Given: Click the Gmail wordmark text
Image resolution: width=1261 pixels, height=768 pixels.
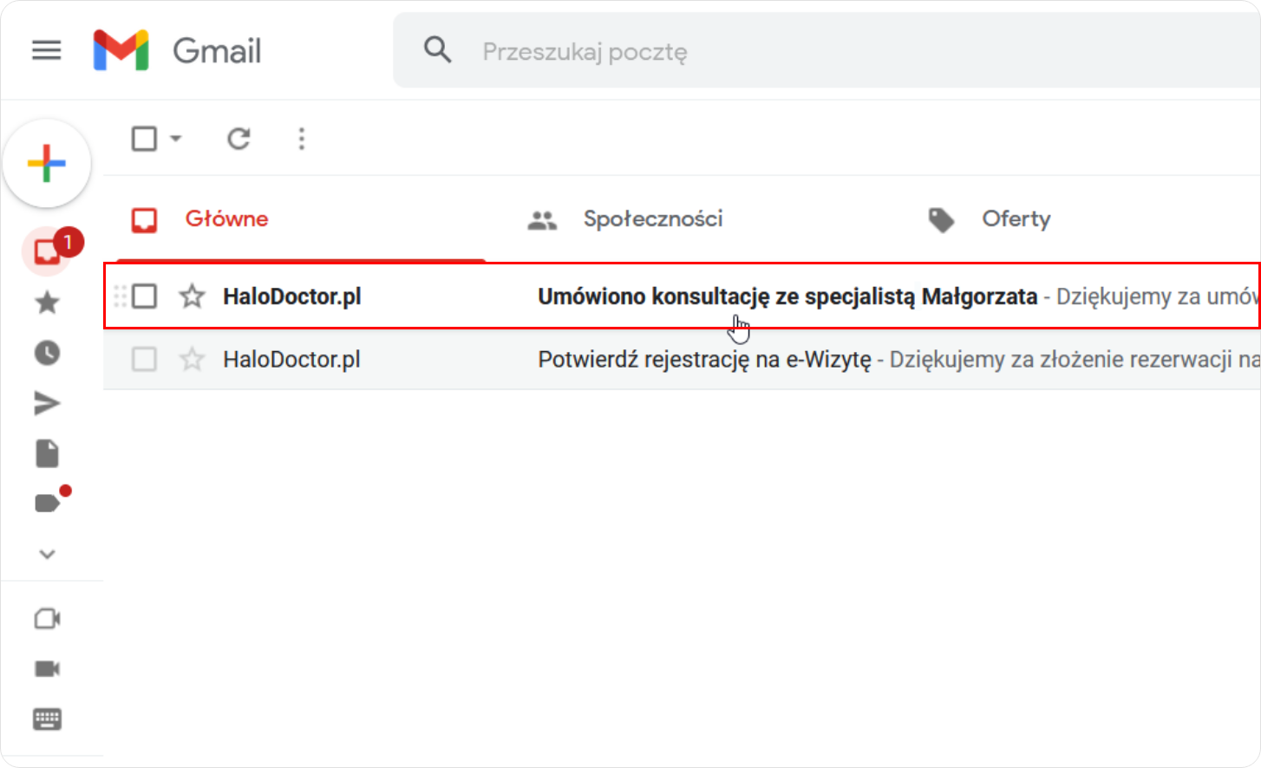Looking at the screenshot, I should (x=217, y=51).
